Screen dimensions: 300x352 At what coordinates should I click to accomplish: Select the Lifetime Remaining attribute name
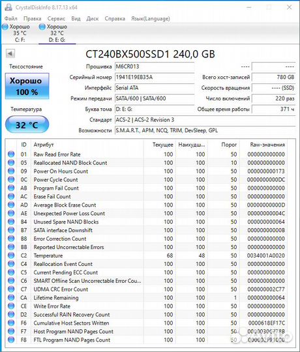pos(56,298)
